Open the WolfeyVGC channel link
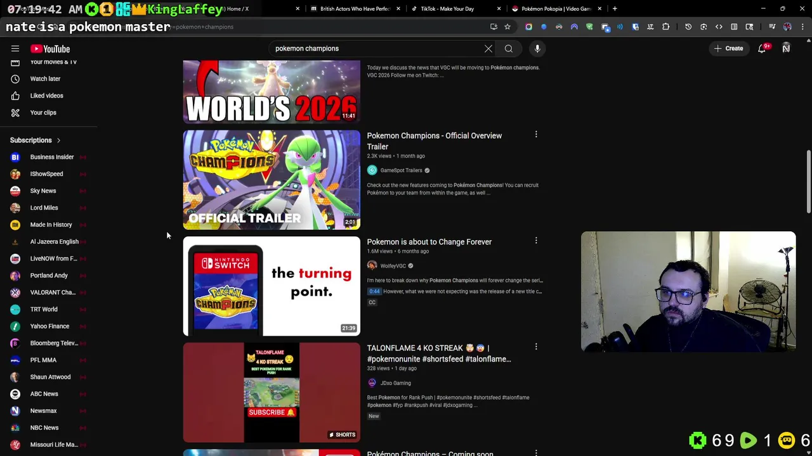Viewport: 812px width, 456px height. point(393,266)
